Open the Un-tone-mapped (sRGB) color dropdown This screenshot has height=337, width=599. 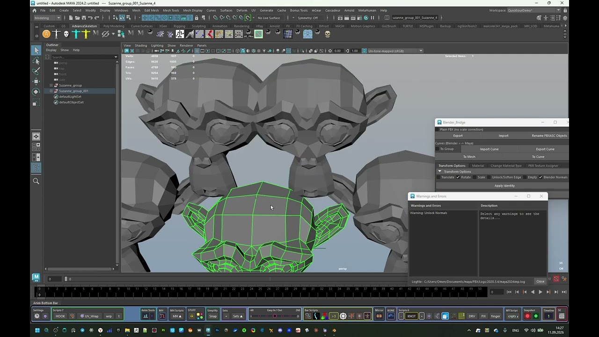tap(395, 51)
